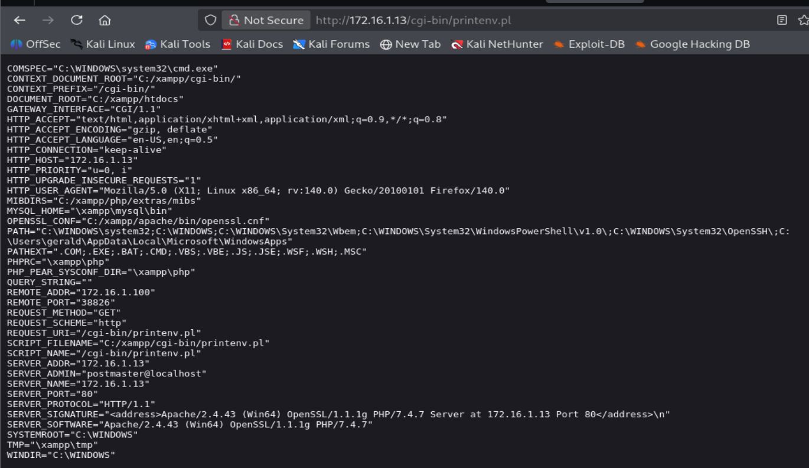The height and width of the screenshot is (468, 809).
Task: Click the COMSPEC cmd.exe line
Action: coord(113,69)
